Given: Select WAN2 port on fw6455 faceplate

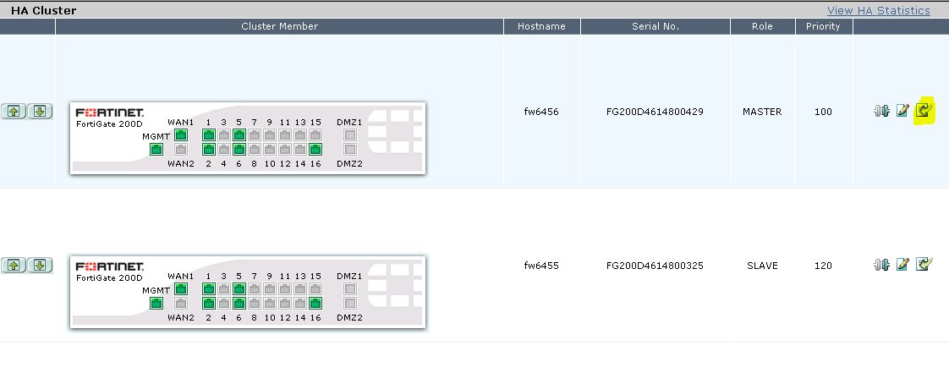Looking at the screenshot, I should (180, 303).
